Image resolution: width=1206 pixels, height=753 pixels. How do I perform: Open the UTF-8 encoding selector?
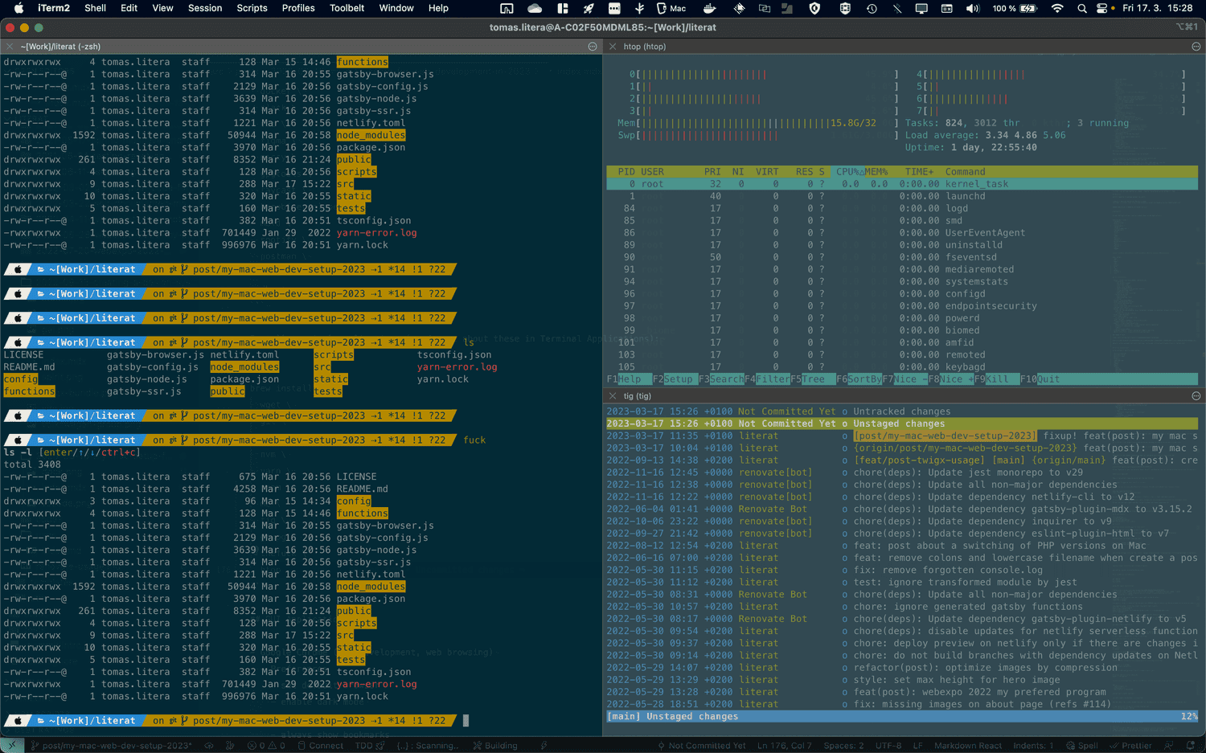(888, 746)
